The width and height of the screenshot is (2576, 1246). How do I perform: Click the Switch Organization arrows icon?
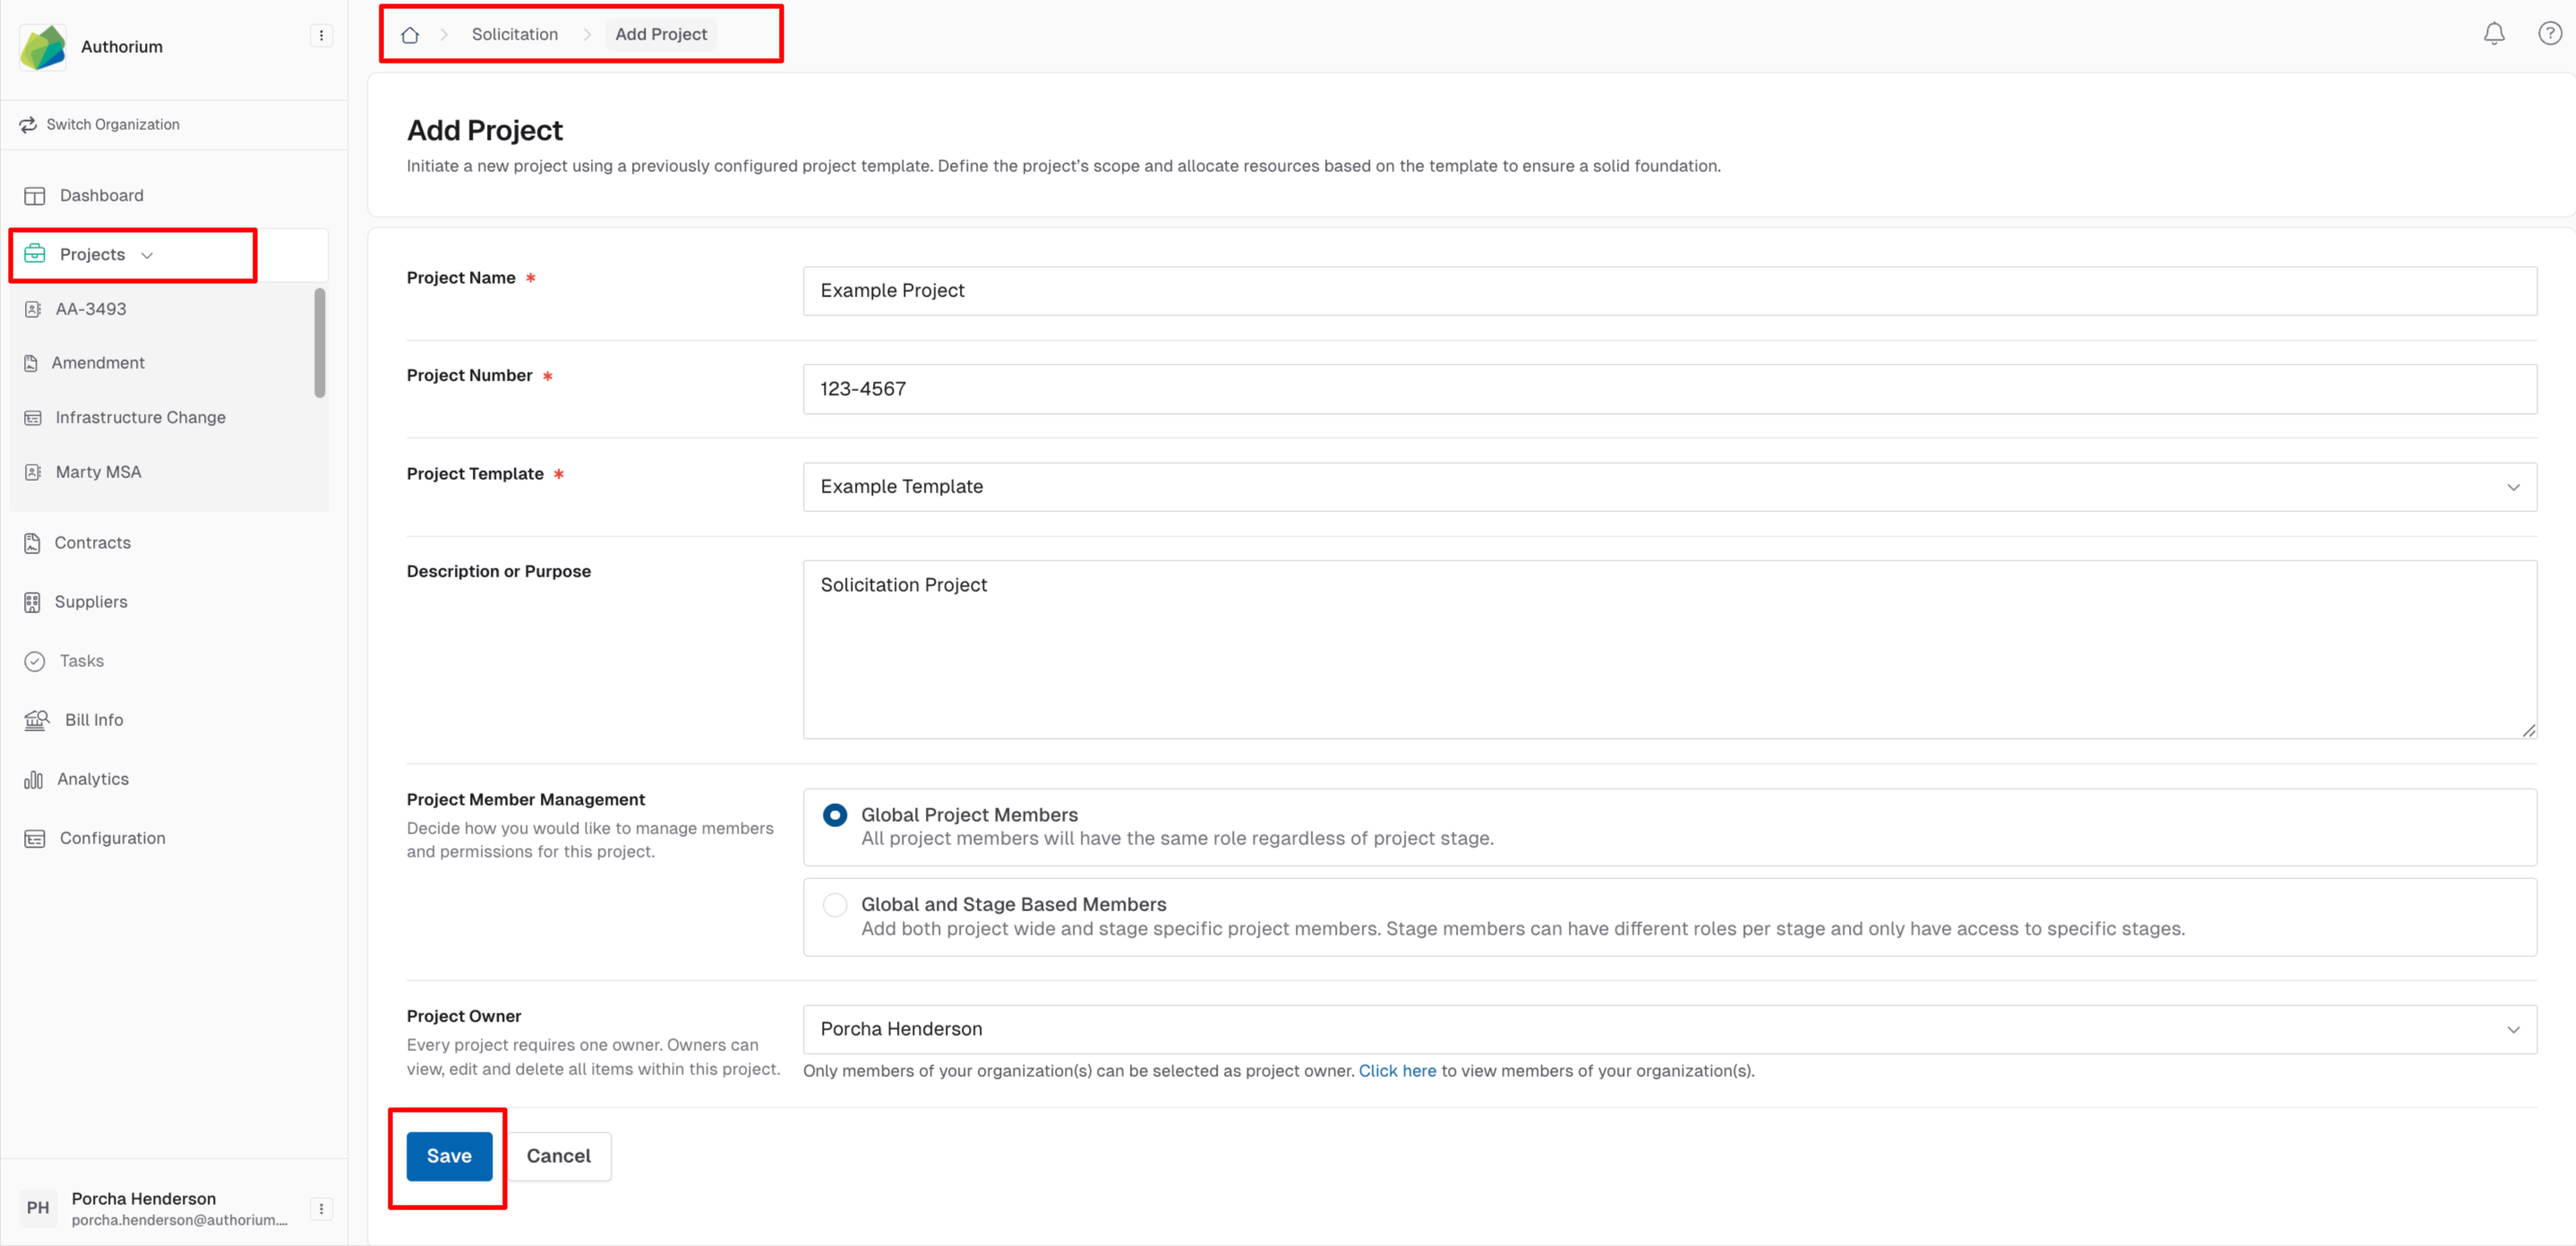click(x=28, y=125)
